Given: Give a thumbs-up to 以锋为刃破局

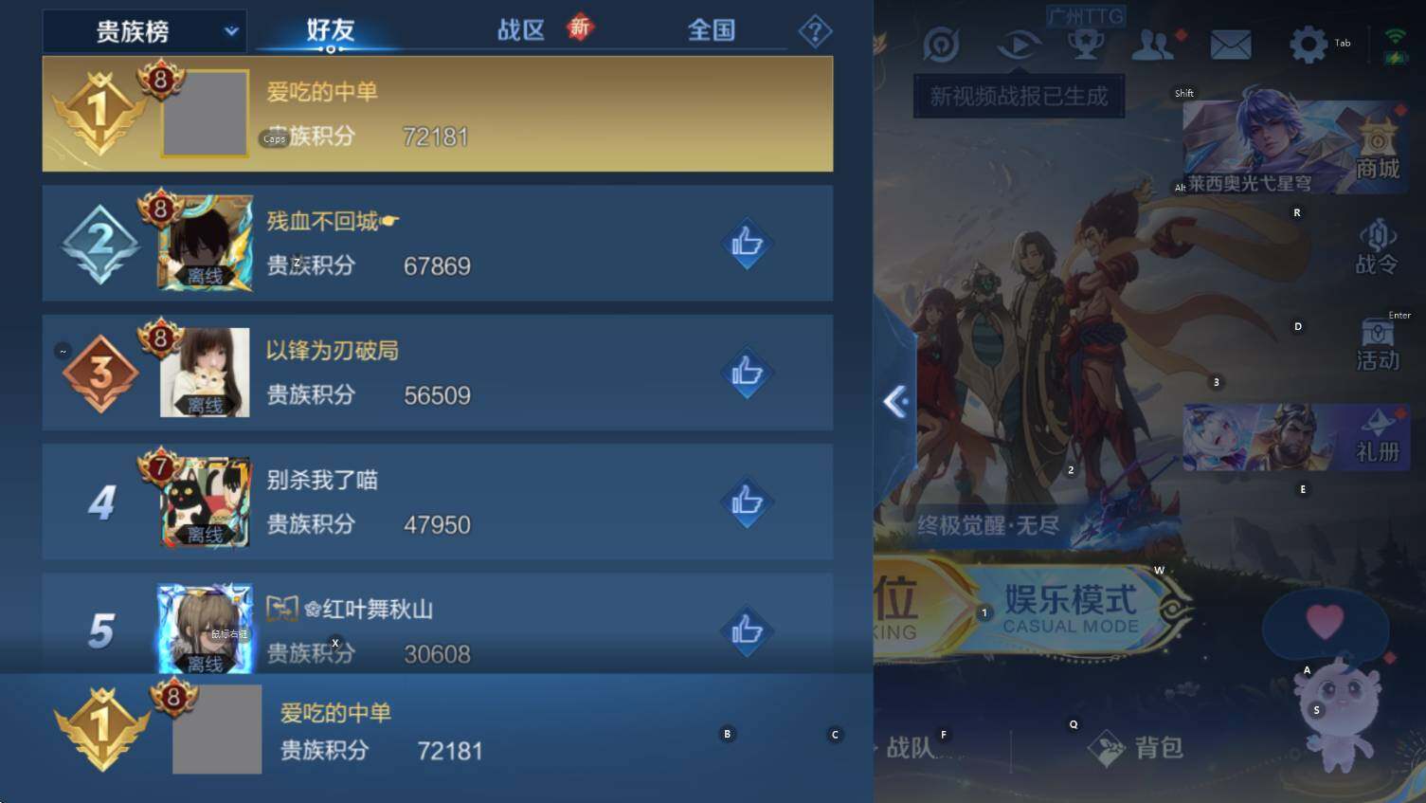Looking at the screenshot, I should [x=747, y=373].
